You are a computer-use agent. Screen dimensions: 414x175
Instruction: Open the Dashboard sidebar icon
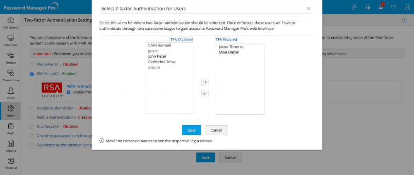point(11,22)
